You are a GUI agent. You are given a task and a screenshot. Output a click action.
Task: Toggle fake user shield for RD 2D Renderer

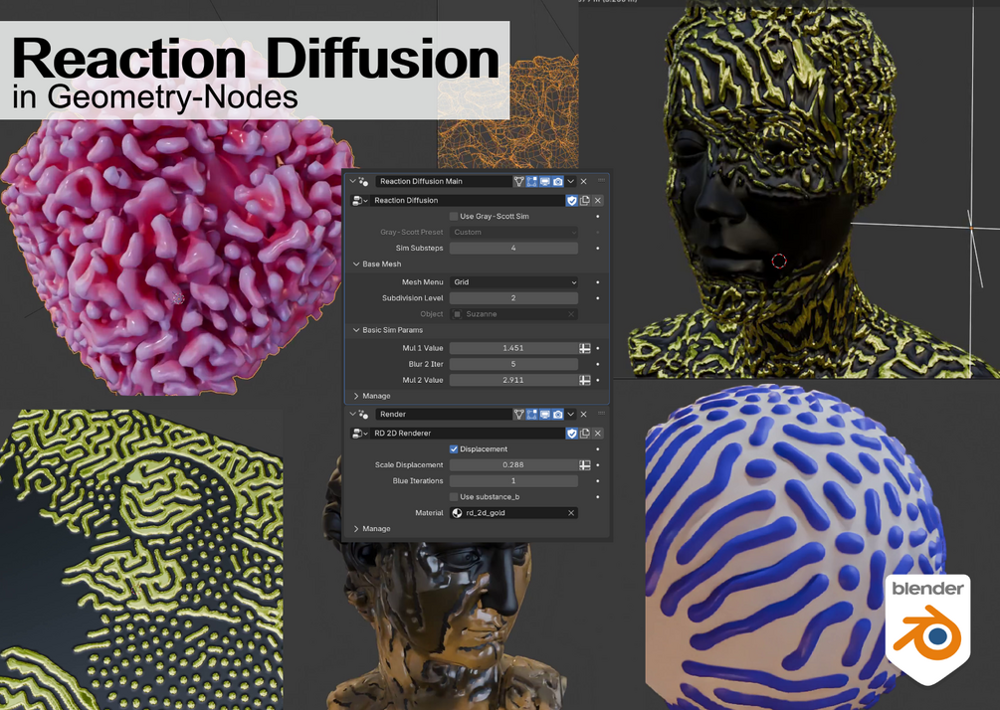tap(571, 434)
